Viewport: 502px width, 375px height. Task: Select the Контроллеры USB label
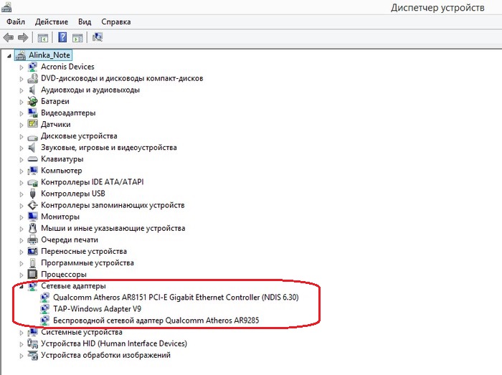[73, 194]
